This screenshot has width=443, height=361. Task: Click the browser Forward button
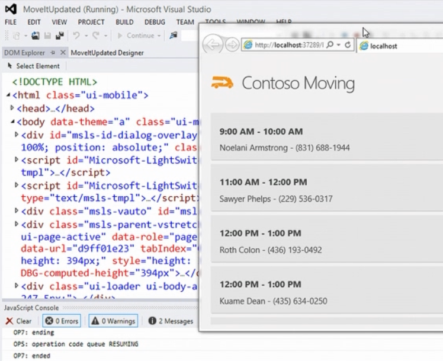(232, 44)
